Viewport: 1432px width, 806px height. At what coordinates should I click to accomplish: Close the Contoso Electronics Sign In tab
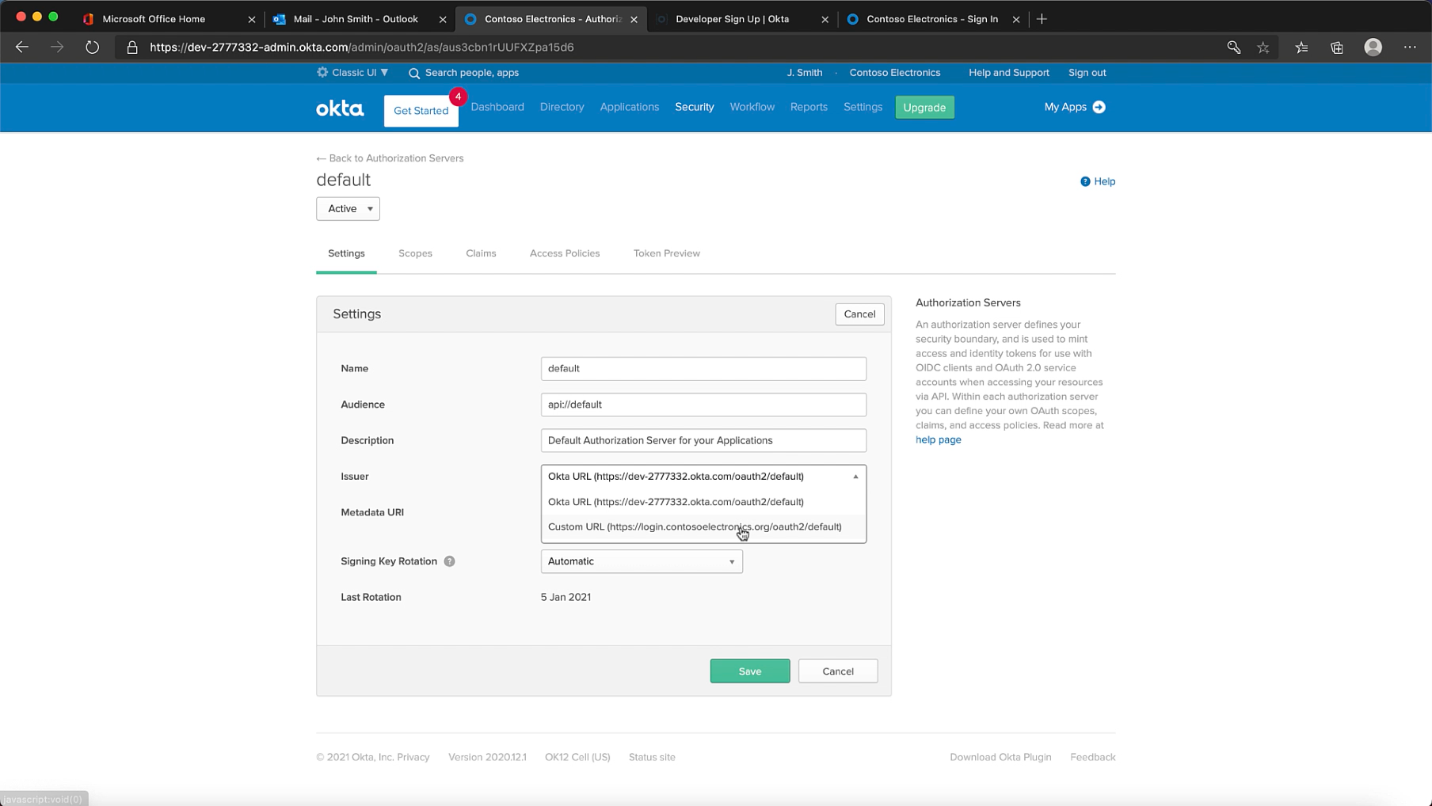tap(1015, 19)
